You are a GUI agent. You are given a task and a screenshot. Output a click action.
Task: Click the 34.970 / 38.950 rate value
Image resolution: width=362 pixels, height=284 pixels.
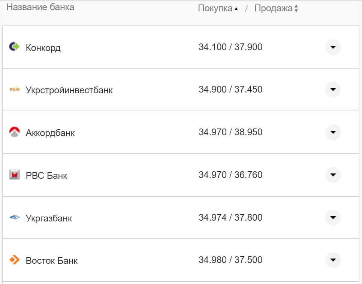coord(231,132)
